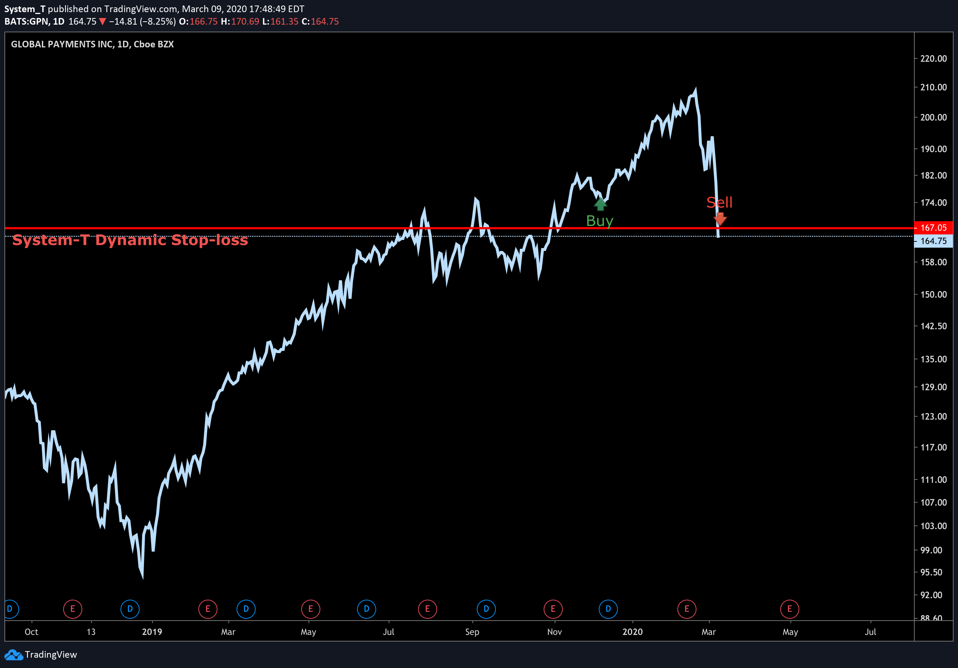Screen dimensions: 958x668
Task: Click the green Buy arrow marker
Action: point(600,204)
